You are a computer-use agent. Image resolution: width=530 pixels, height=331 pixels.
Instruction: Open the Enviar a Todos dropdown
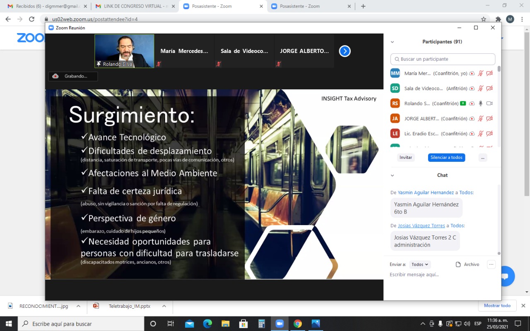(x=420, y=264)
